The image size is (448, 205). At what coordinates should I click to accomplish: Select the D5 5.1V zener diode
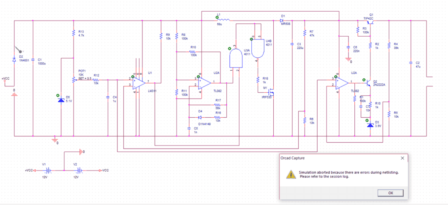point(60,99)
